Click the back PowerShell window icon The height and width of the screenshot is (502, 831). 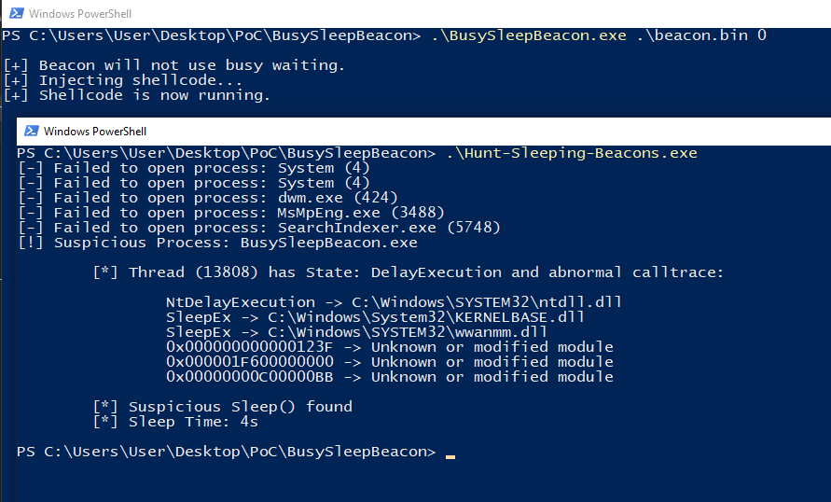(x=17, y=13)
